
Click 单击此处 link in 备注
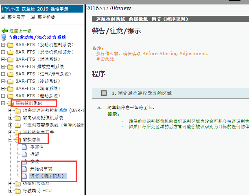(x=105, y=59)
